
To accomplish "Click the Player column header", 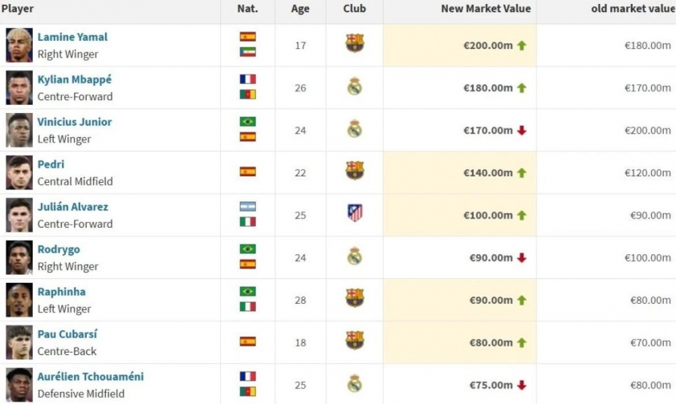I will click(x=18, y=9).
